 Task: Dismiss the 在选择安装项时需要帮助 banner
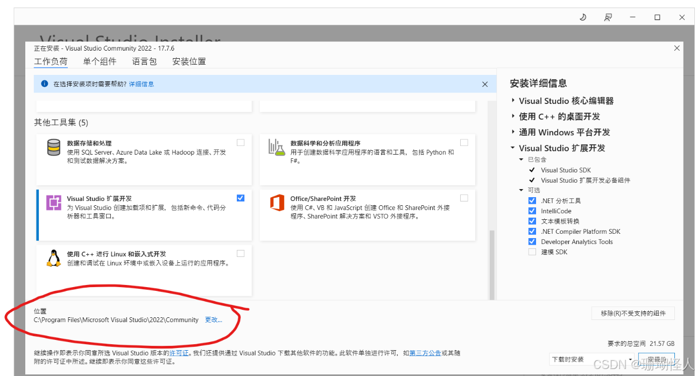(x=485, y=84)
